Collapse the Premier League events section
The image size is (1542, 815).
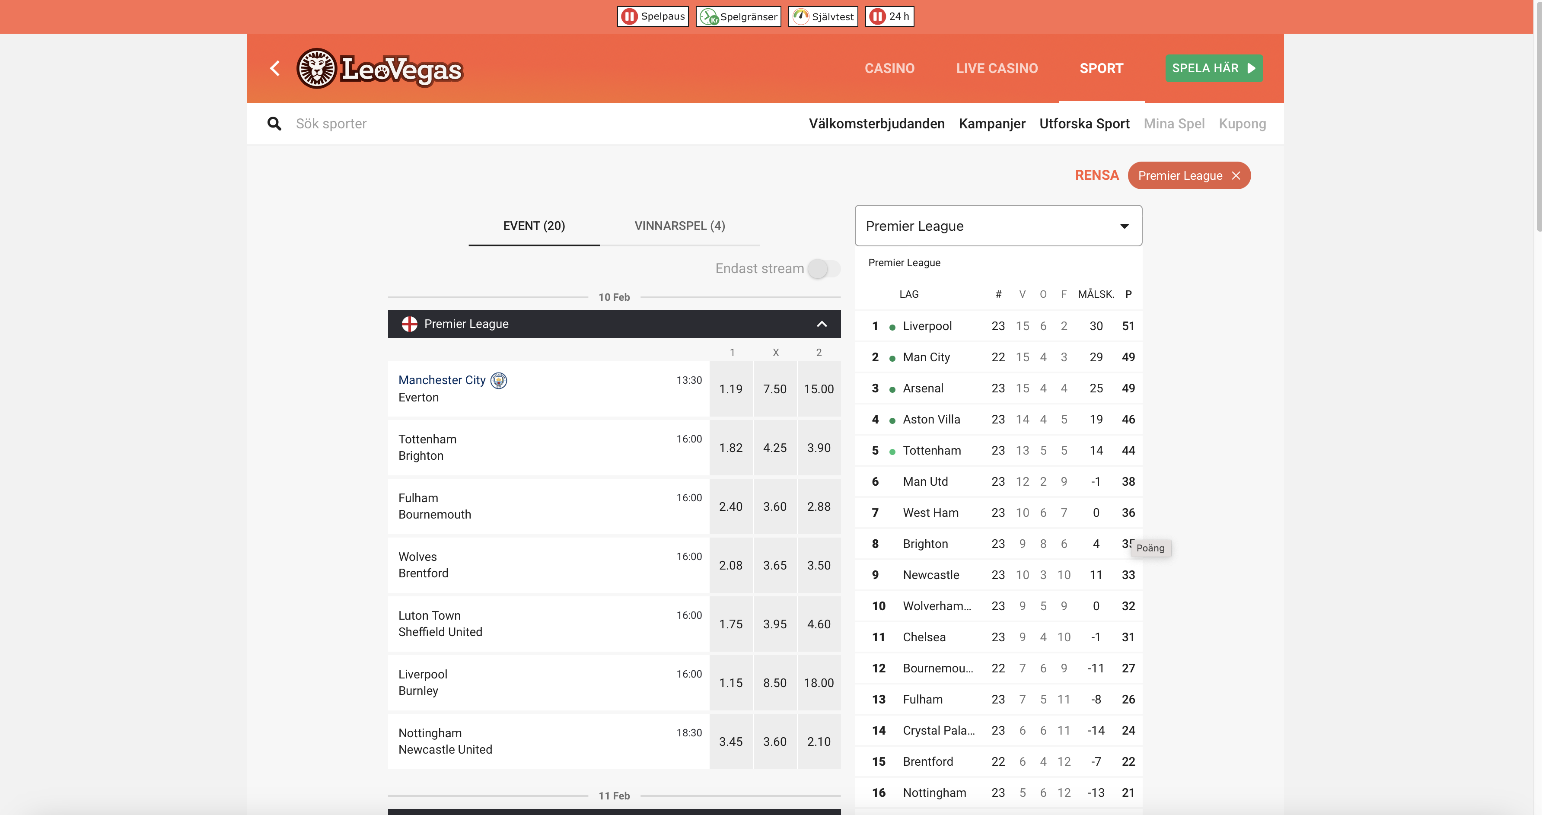[822, 324]
